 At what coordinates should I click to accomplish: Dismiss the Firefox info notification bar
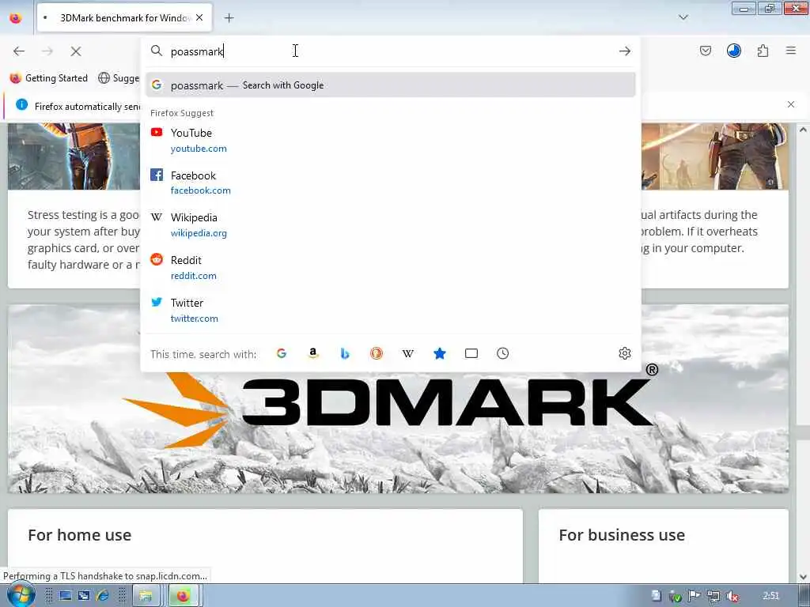pyautogui.click(x=791, y=104)
